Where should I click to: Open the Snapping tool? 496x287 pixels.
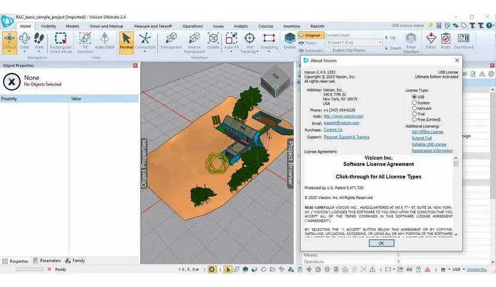coord(269,40)
